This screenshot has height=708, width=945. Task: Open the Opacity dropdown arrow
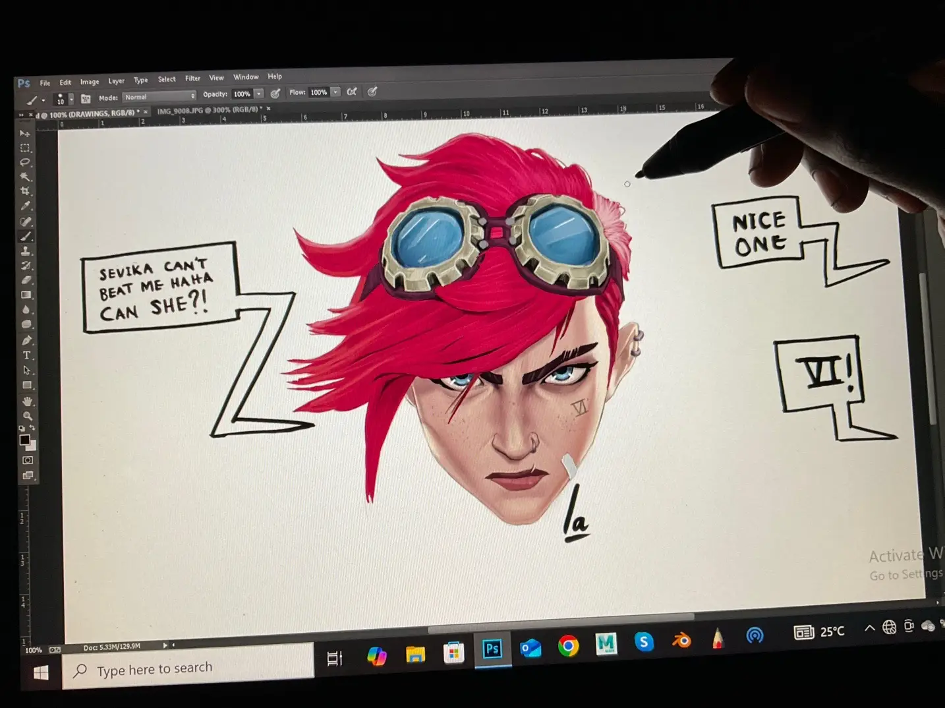tap(259, 94)
